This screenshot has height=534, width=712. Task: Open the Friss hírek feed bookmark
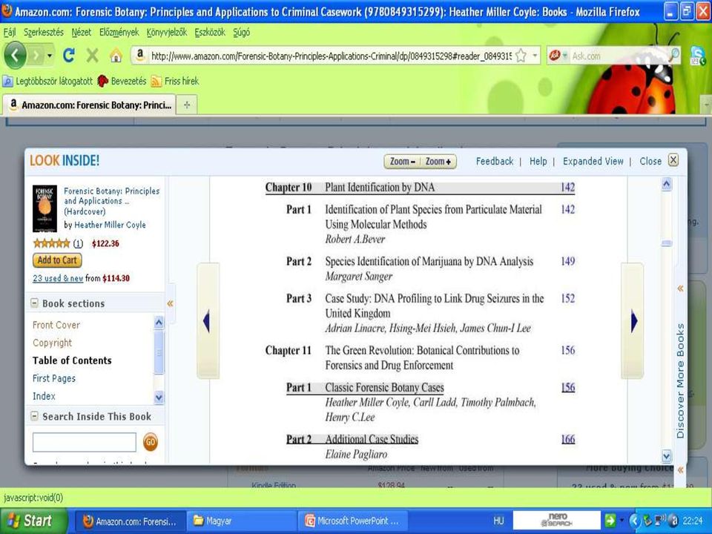pos(175,82)
